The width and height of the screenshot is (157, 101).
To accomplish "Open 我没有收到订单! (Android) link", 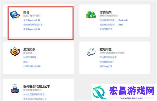I will pyautogui.click(x=114, y=20).
